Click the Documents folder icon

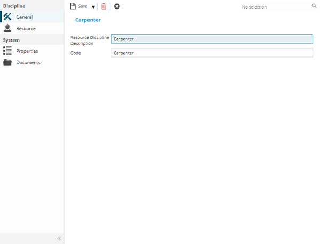7,63
